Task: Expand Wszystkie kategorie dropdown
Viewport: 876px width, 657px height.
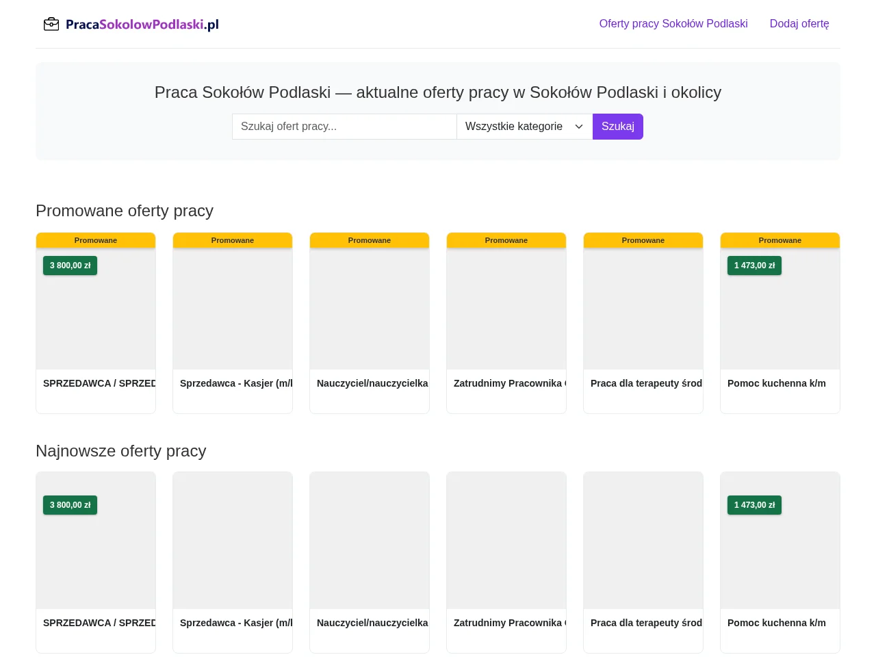Action: [x=524, y=127]
